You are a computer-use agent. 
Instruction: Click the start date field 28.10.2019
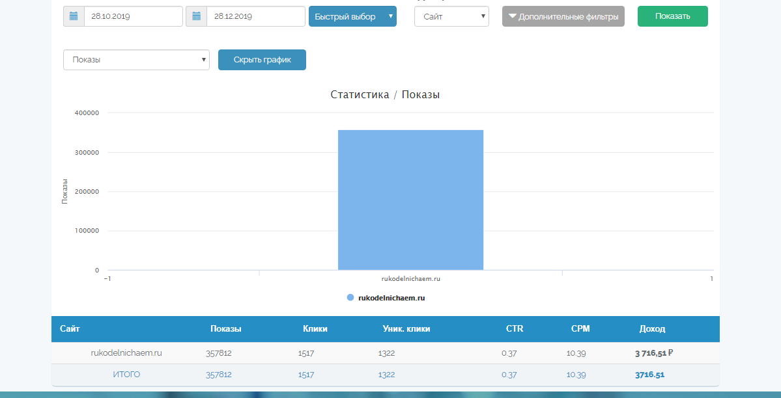[x=133, y=16]
